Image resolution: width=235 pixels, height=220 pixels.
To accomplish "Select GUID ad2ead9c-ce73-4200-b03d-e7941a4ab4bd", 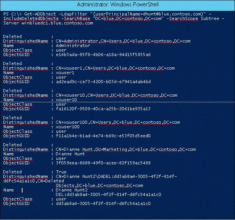I will pos(103,82).
